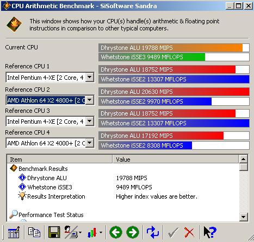Go forward with the green right arrow
Viewport: 254px width, 242px height.
pos(133,232)
